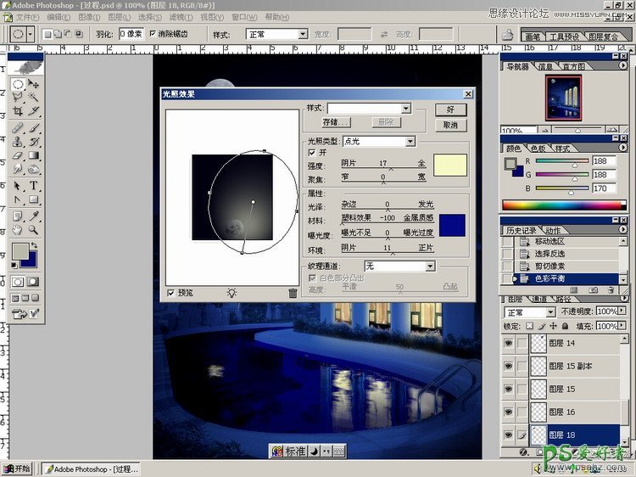
Task: Open the 光照类型 light type dropdown
Action: [x=410, y=141]
